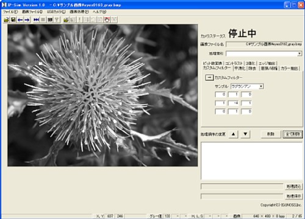Viewport: 305px width, 219px height.
Task: Open the 画像ファイル(I) menu
Action: (x=32, y=12)
